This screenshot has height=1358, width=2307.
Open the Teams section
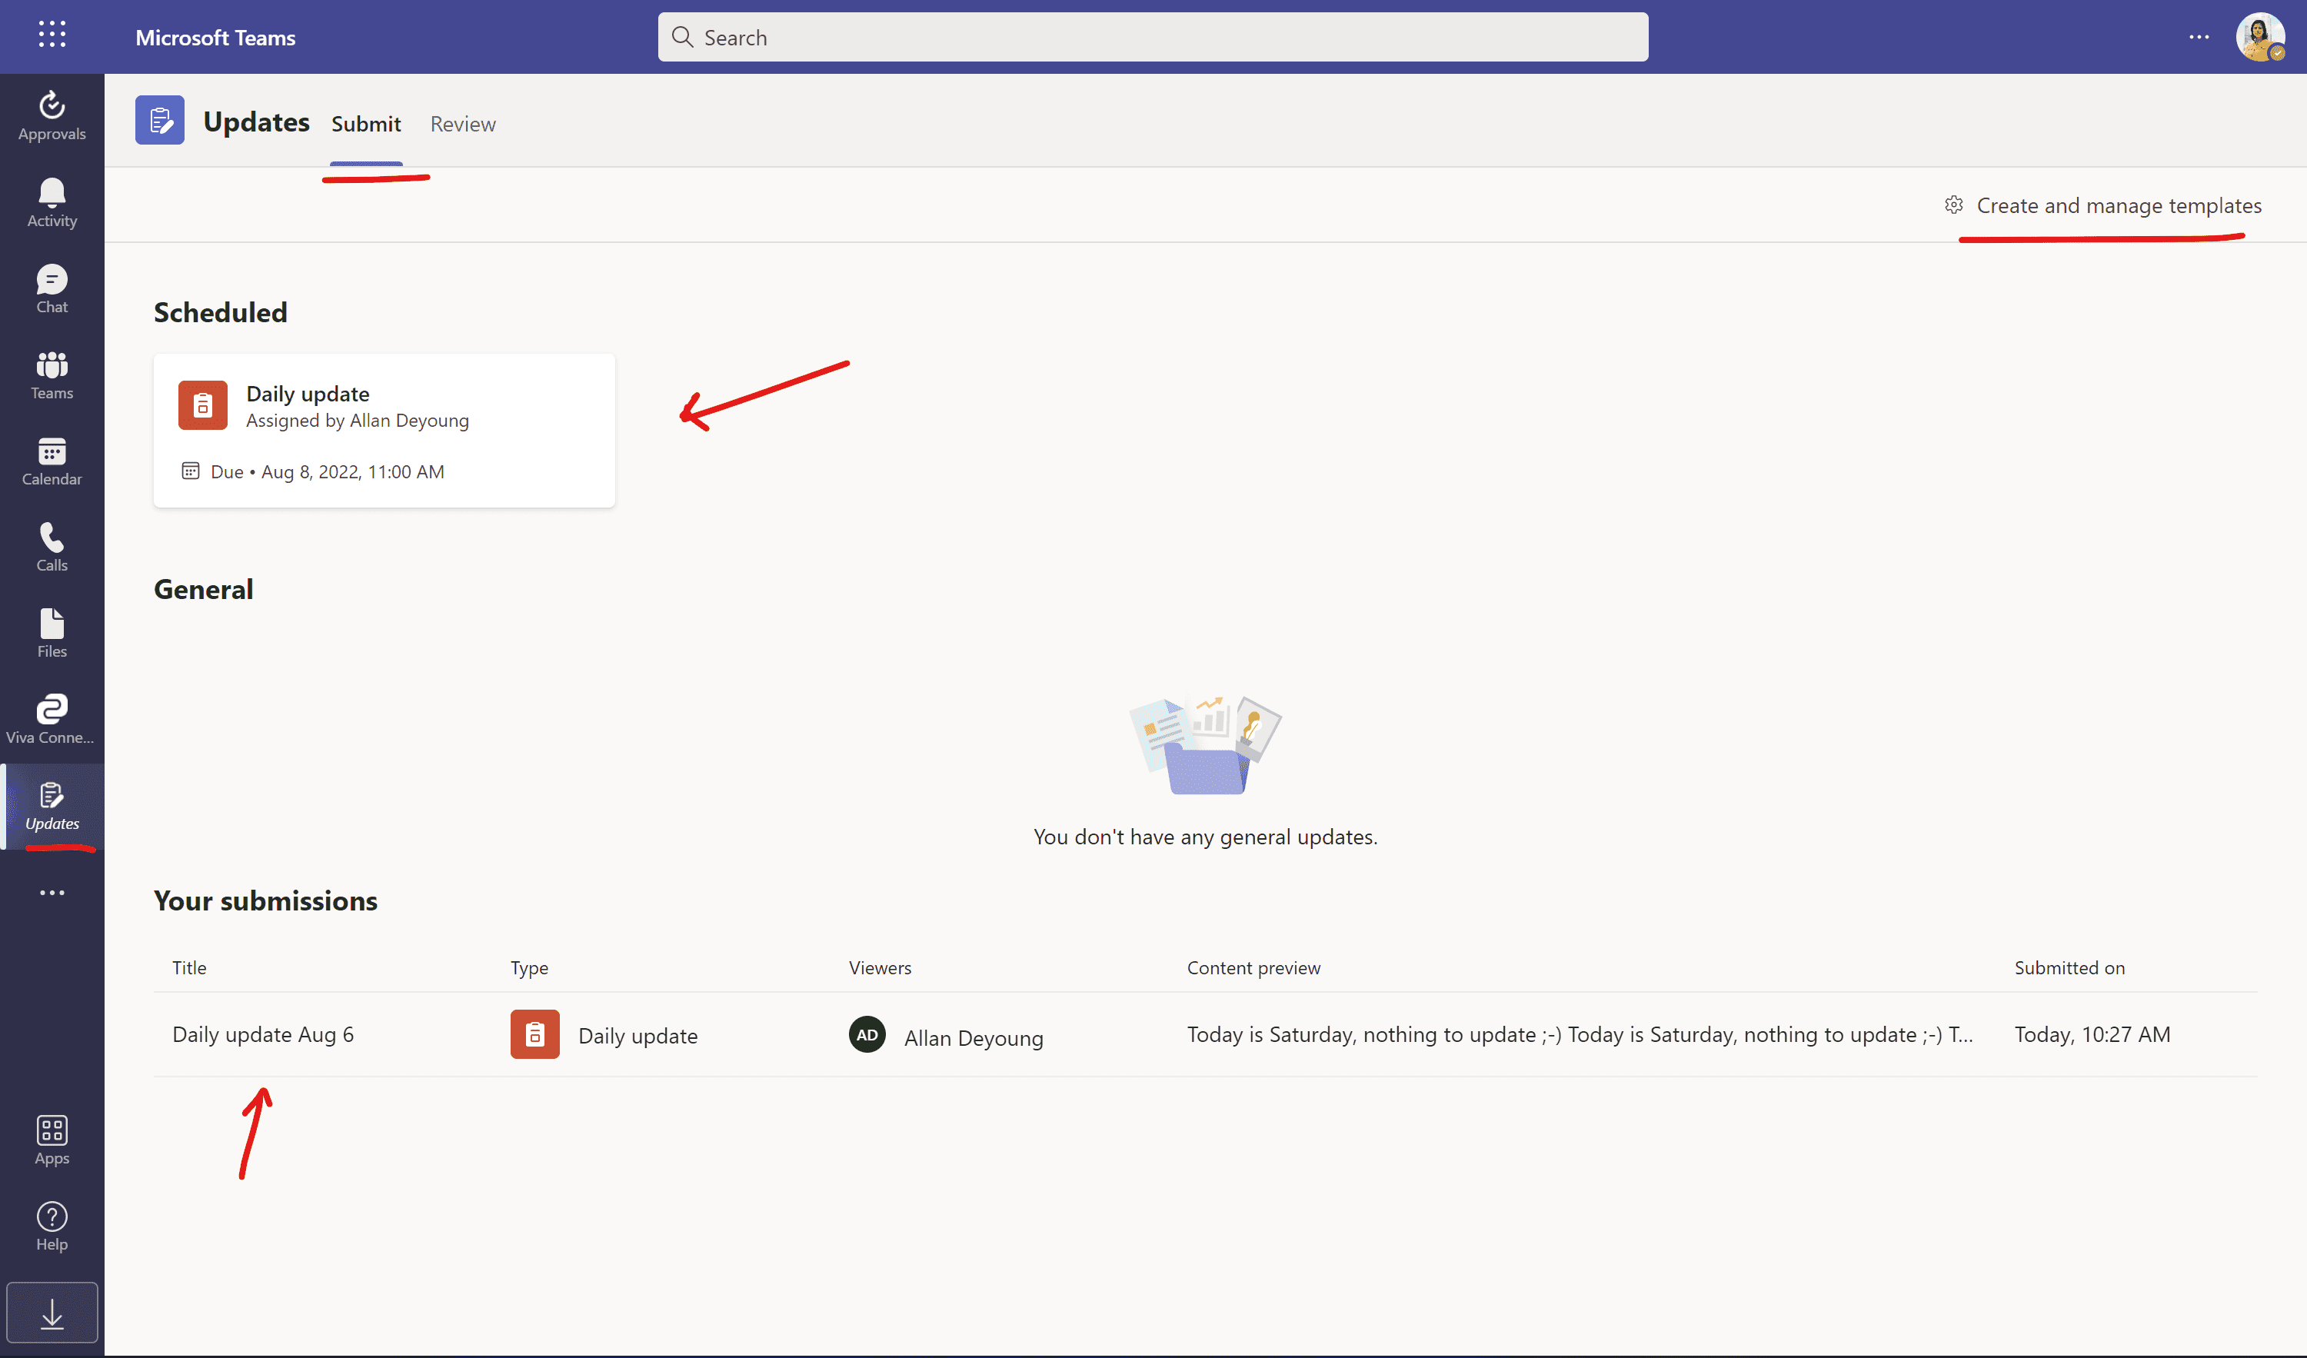tap(52, 374)
